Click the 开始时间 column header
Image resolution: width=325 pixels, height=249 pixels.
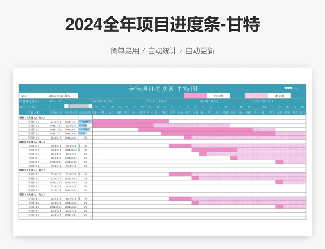pyautogui.click(x=56, y=113)
